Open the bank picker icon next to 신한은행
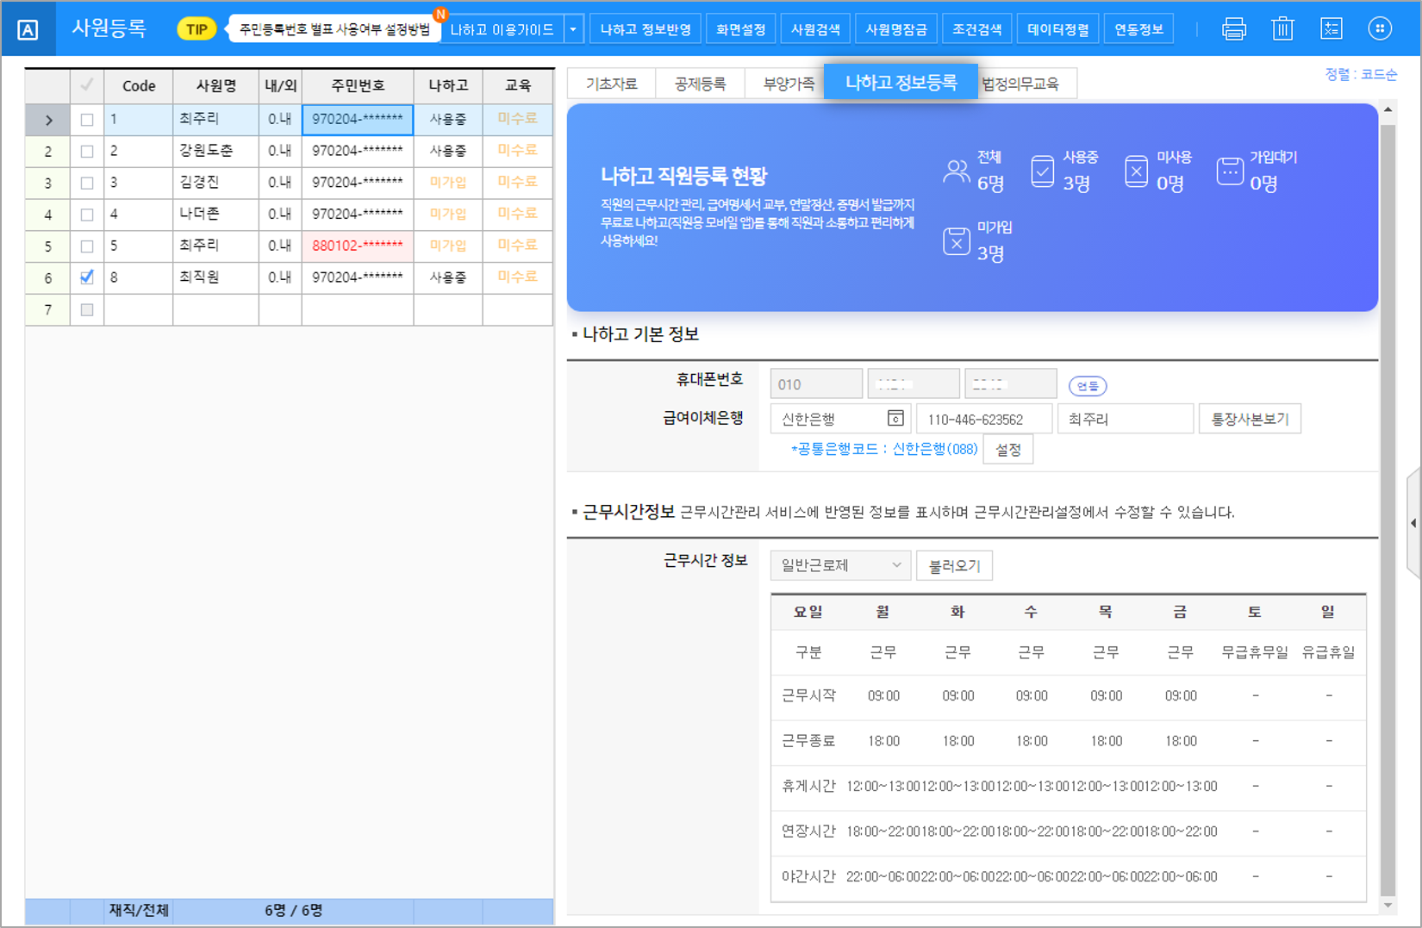The height and width of the screenshot is (928, 1422). coord(895,418)
